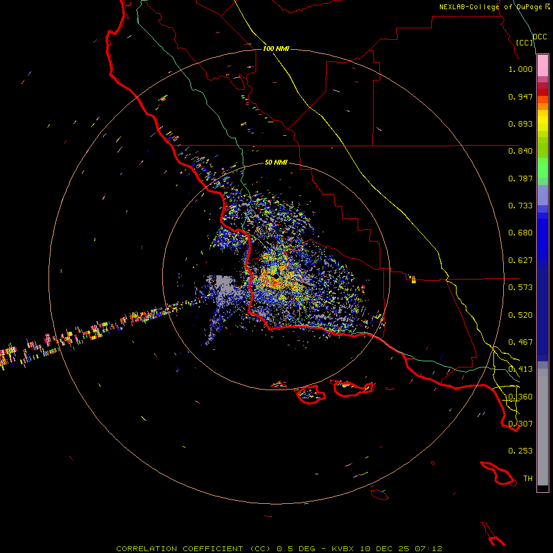Select the 0.680 scale value
Viewport: 553px width, 553px height.
[520, 233]
